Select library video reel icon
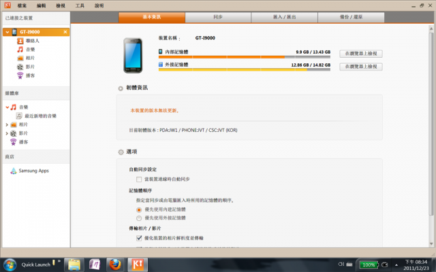Screen dimensions: 436x272 coord(14,133)
